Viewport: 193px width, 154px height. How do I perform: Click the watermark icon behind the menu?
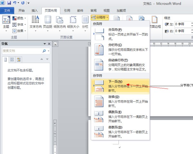[x=129, y=18]
